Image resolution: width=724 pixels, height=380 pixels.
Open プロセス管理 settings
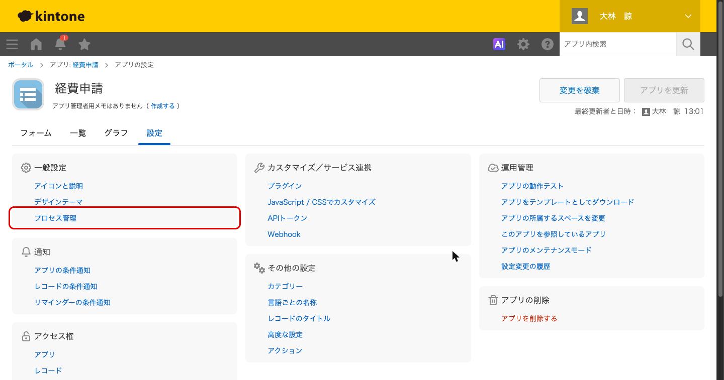[55, 218]
